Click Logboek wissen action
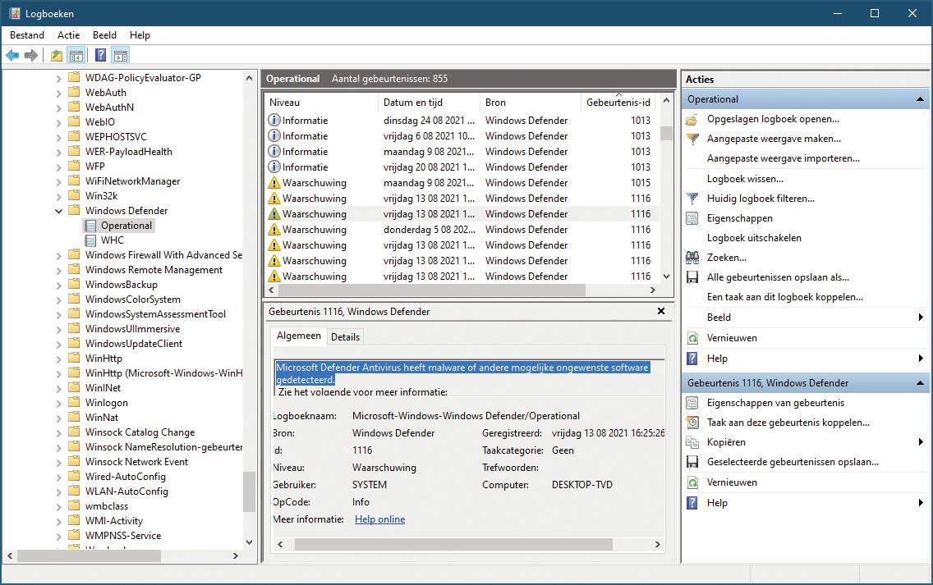The height and width of the screenshot is (585, 933). 745,179
